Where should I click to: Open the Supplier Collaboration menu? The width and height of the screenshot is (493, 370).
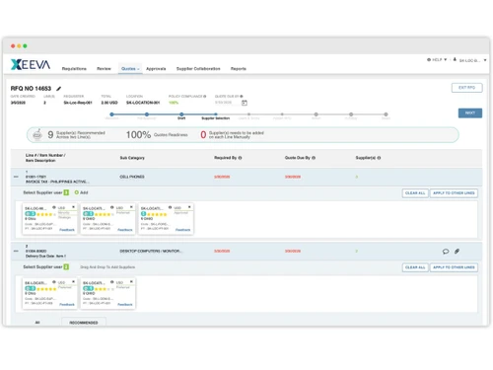pos(198,69)
